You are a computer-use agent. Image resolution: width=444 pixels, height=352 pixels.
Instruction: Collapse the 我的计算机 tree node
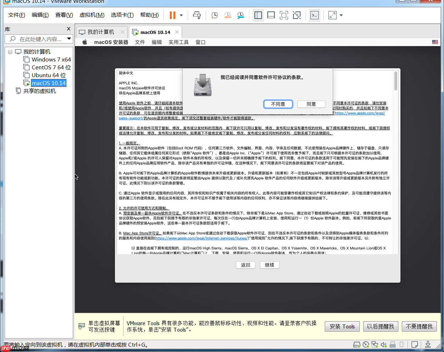point(10,51)
